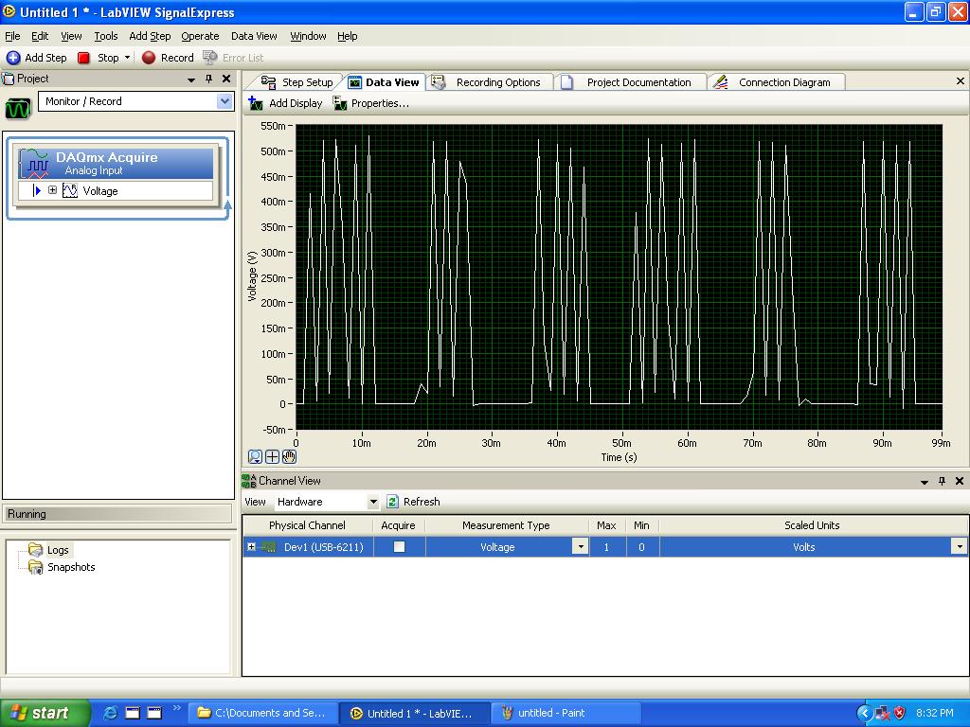Open the Error List
970x727 pixels.
pyautogui.click(x=233, y=58)
